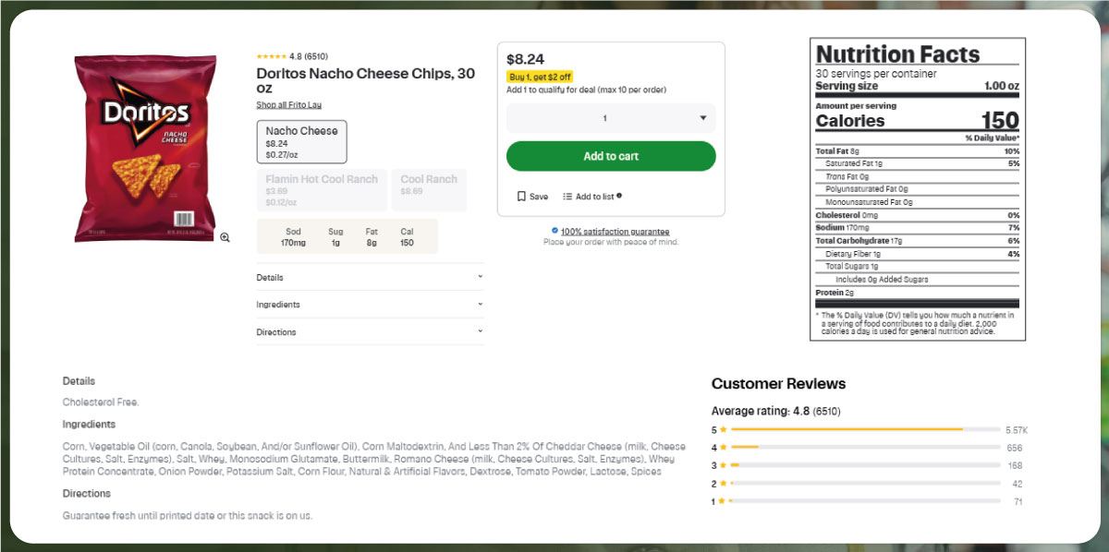Viewport: 1109px width, 552px height.
Task: Click the 4-star rating bar
Action: point(865,448)
